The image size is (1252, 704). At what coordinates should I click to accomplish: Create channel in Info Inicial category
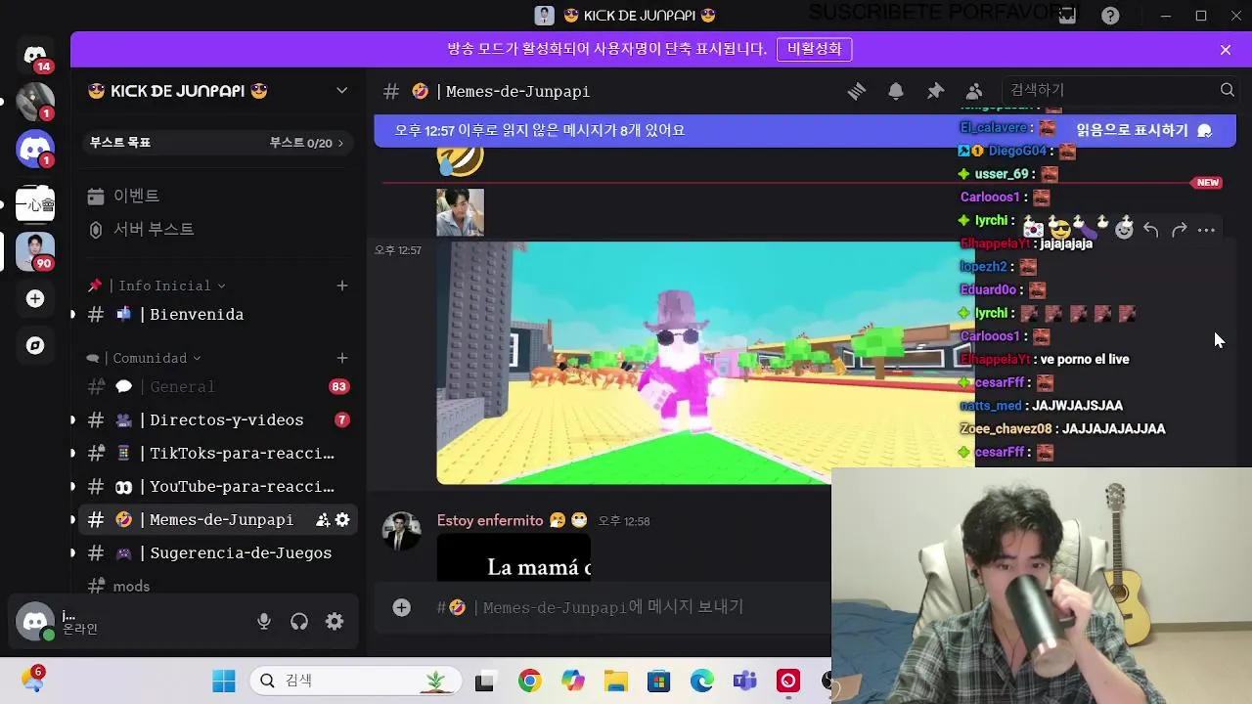pyautogui.click(x=342, y=286)
